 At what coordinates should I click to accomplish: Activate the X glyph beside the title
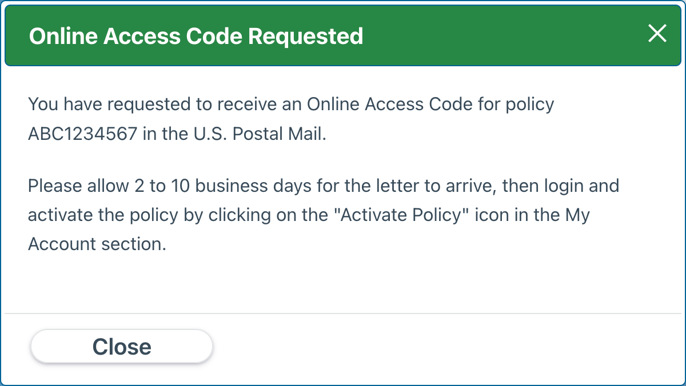click(x=657, y=34)
